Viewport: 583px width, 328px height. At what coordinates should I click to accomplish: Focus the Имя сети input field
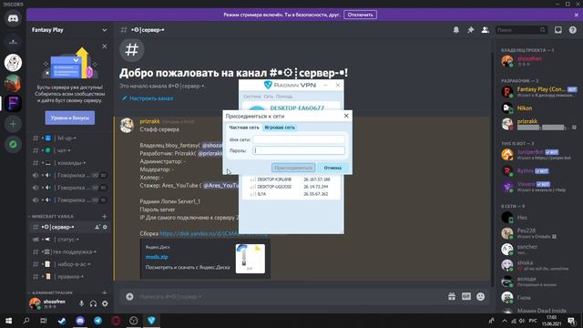(x=299, y=139)
